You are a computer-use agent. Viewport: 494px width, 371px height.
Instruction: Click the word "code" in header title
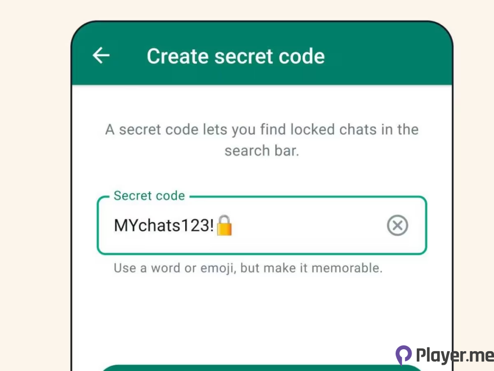coord(302,56)
